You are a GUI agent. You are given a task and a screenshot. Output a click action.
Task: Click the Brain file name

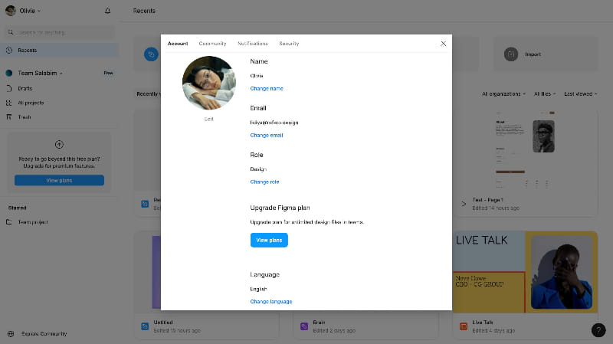tap(319, 322)
